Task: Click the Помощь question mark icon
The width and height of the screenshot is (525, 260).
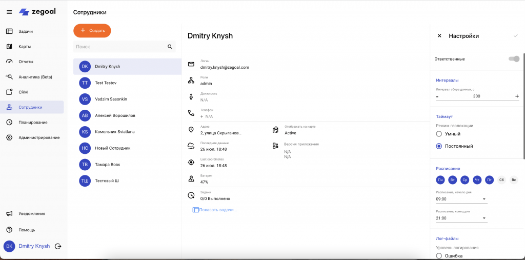Action: click(x=9, y=230)
